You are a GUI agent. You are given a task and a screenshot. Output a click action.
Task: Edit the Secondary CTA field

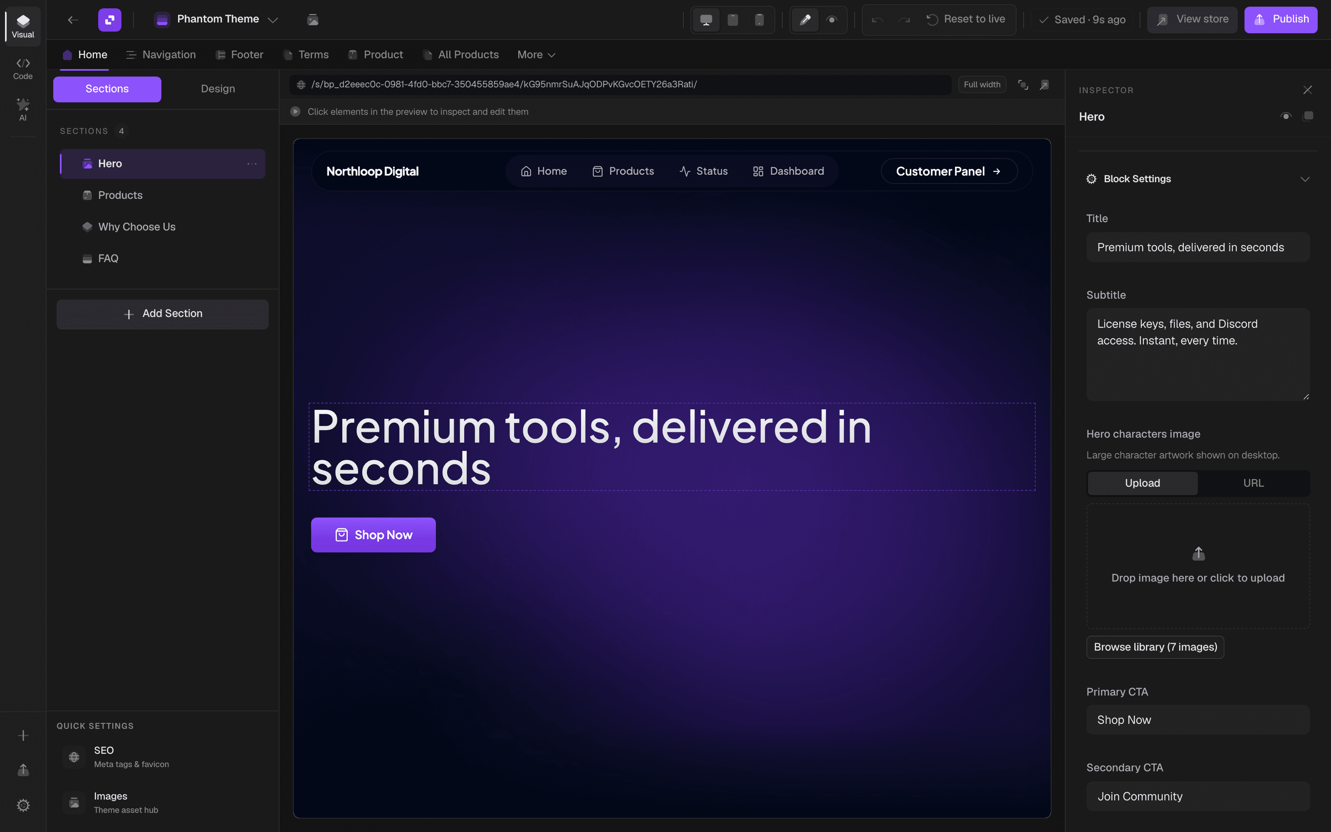(1198, 796)
